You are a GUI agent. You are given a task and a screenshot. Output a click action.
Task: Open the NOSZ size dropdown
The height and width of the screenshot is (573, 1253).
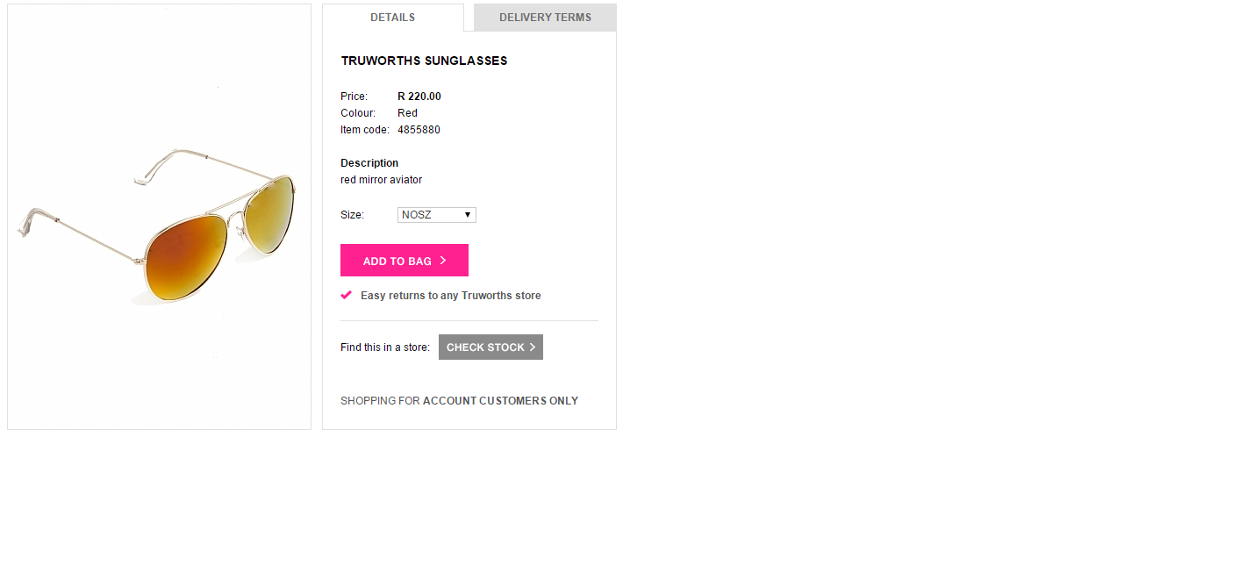pos(436,215)
